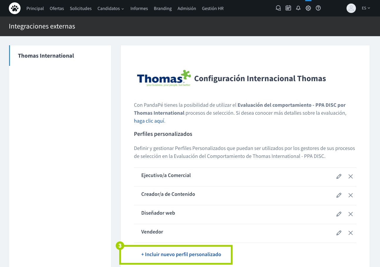Open the help question mark icon
The height and width of the screenshot is (267, 380).
click(318, 8)
